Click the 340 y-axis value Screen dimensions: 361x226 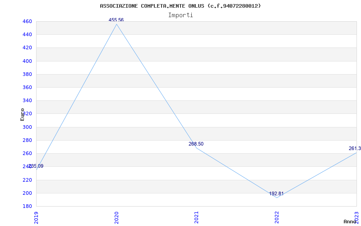point(27,100)
